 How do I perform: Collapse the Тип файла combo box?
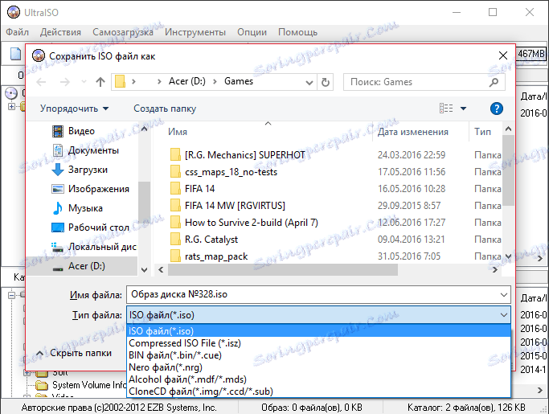click(x=504, y=315)
